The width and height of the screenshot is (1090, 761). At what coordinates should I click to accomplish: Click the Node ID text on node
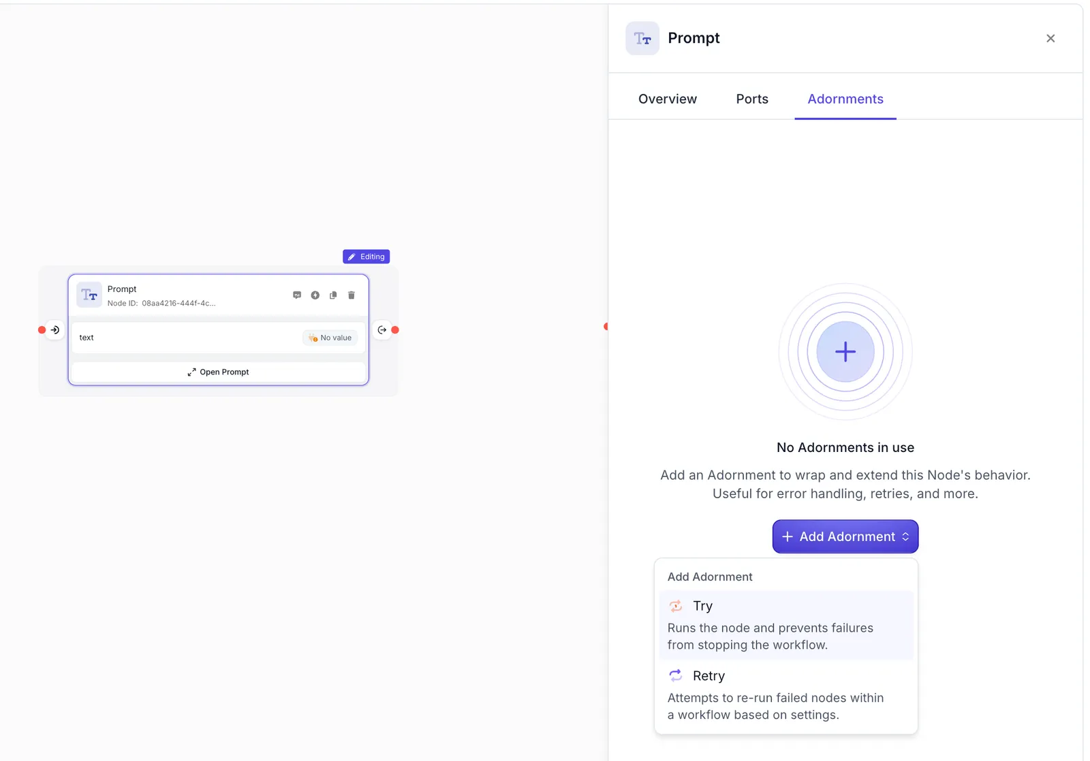pos(161,304)
